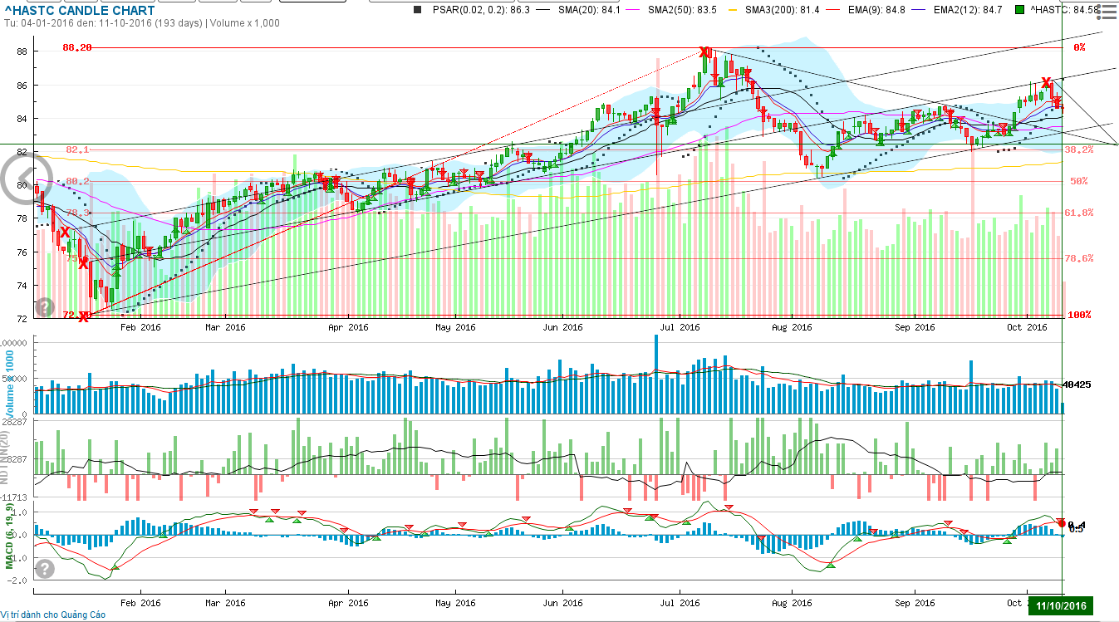Click 'Feb 2016' on the price chart axis
This screenshot has height=622, width=1119.
[x=140, y=327]
